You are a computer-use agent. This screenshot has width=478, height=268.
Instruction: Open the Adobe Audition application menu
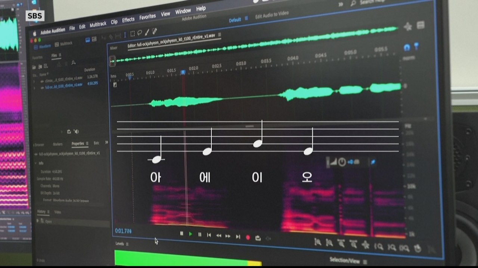(53, 31)
